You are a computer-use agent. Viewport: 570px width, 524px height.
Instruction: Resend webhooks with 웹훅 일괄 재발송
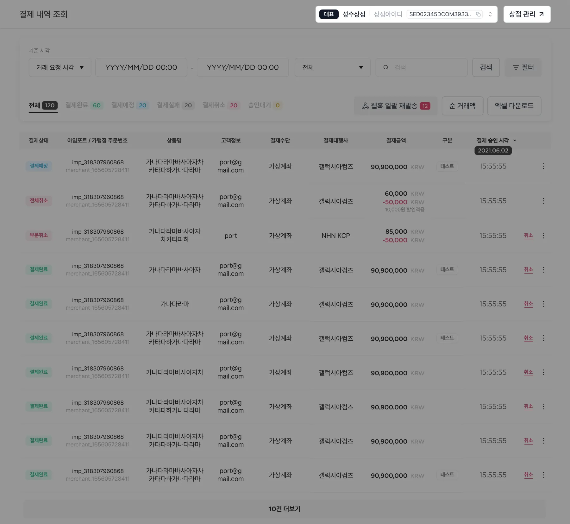click(x=395, y=106)
